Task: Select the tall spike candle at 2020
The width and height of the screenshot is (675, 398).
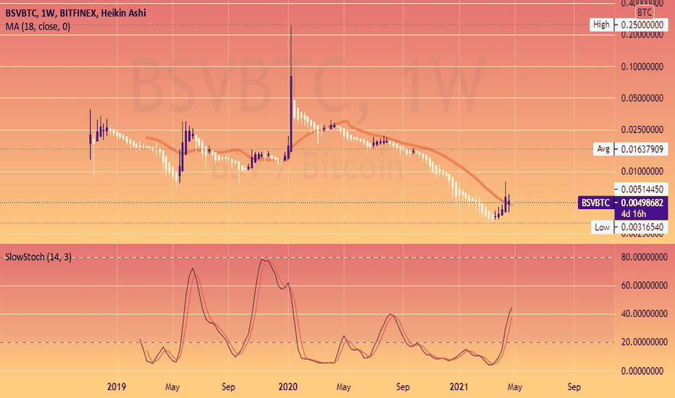Action: [x=291, y=114]
